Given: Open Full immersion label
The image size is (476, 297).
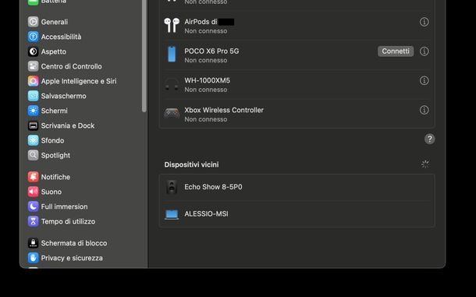Looking at the screenshot, I should [64, 207].
